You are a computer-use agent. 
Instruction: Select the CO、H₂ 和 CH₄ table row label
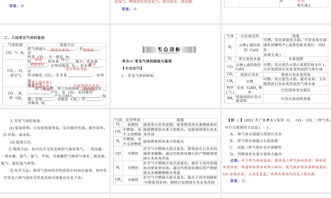tap(15, 96)
